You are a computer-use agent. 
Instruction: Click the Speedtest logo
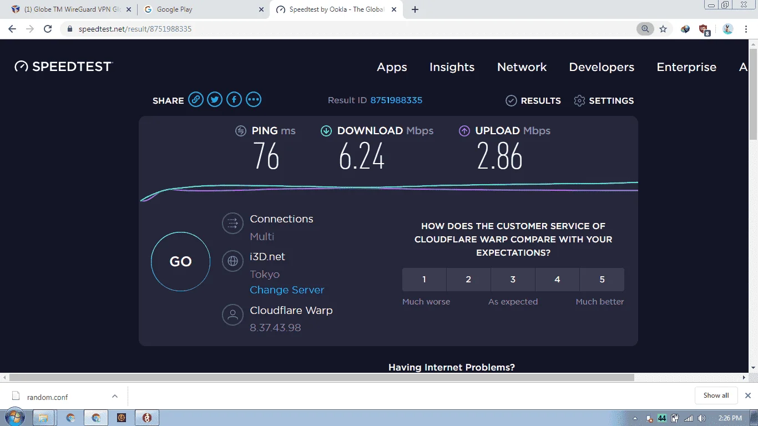point(64,67)
